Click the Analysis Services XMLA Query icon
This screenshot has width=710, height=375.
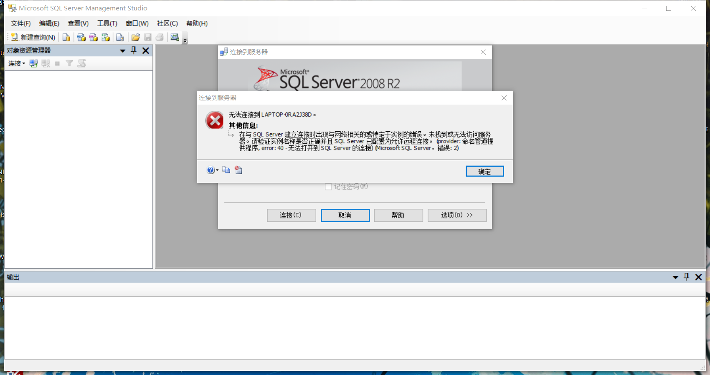(x=106, y=37)
